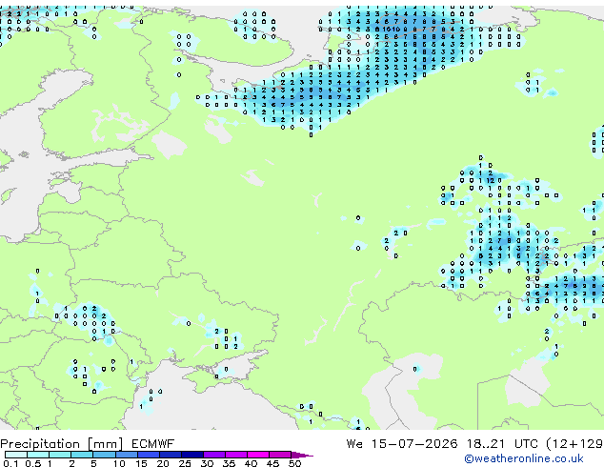The image size is (604, 467).
Task: Select the 30–35 mm purple legend swatch
Action: tap(213, 455)
